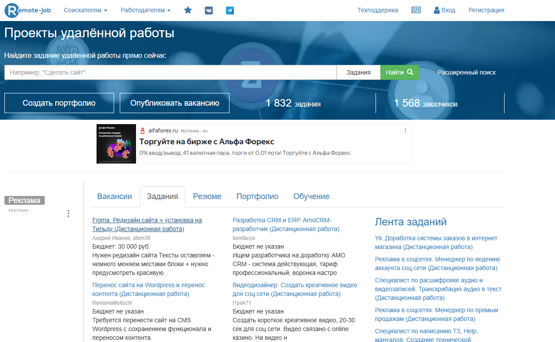
Task: Open the Telegram channel icon
Action: (x=230, y=11)
